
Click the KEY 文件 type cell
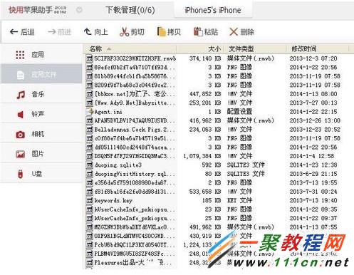tap(239, 200)
